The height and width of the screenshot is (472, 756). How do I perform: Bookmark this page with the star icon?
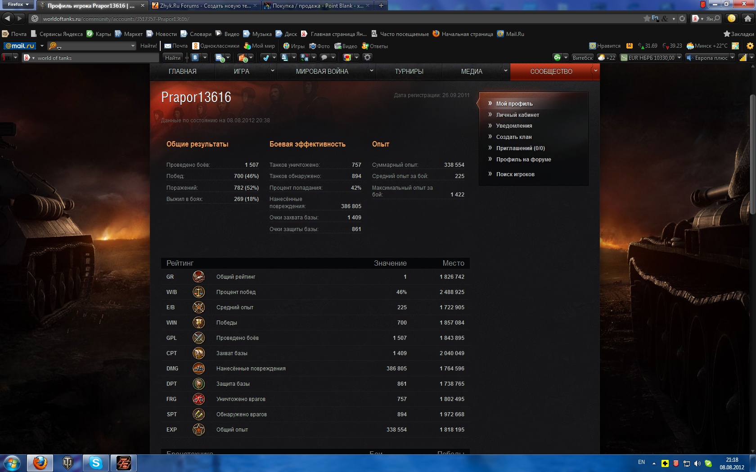(647, 18)
